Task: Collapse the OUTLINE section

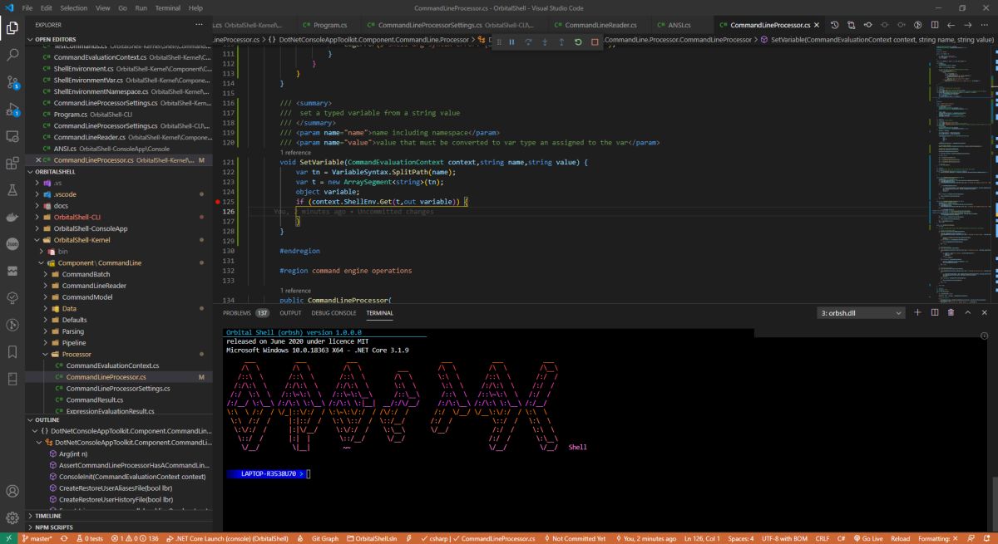Action: point(119,420)
